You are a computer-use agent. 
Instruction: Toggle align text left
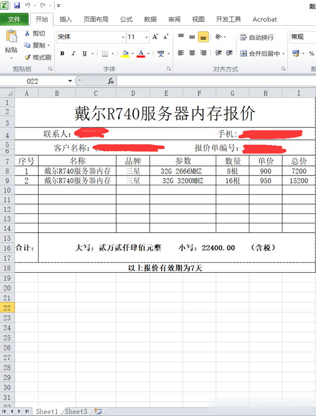(x=181, y=53)
